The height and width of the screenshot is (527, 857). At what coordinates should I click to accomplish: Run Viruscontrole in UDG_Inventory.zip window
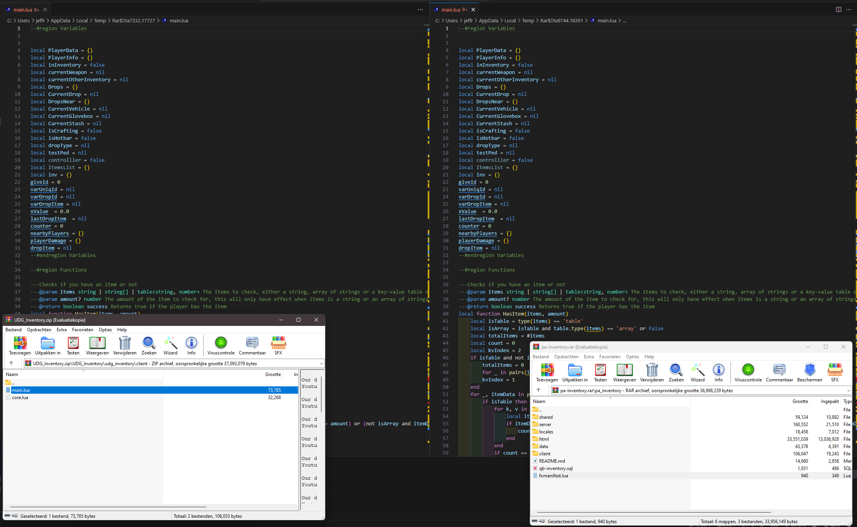[x=221, y=342]
